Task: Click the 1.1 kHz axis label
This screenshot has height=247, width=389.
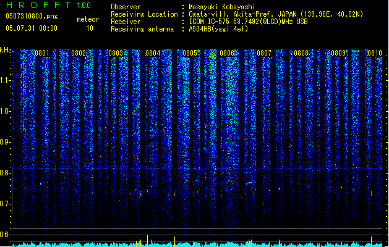Action: pyautogui.click(x=5, y=80)
